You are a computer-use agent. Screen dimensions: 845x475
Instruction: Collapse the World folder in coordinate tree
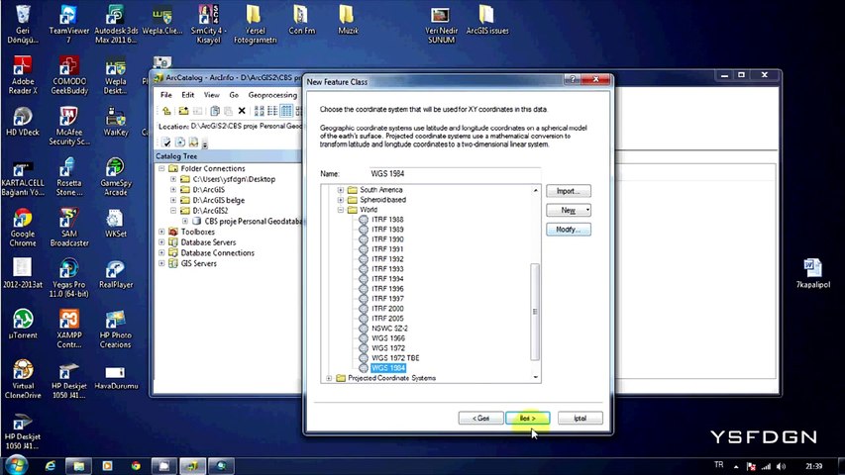(x=341, y=210)
